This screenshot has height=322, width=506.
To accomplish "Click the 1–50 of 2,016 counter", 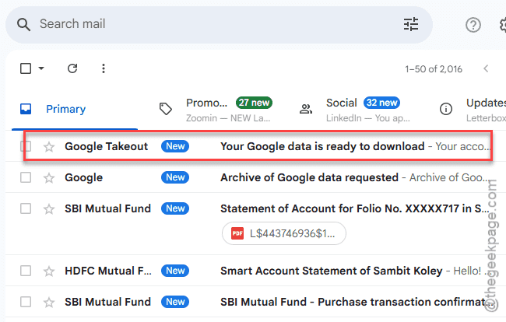I will tap(434, 69).
